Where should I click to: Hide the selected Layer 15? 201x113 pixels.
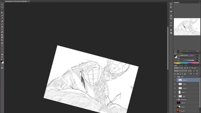tap(175, 80)
